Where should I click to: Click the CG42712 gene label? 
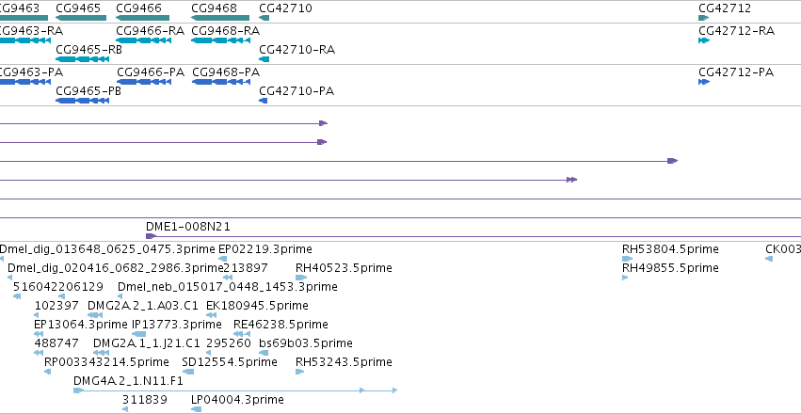click(725, 8)
